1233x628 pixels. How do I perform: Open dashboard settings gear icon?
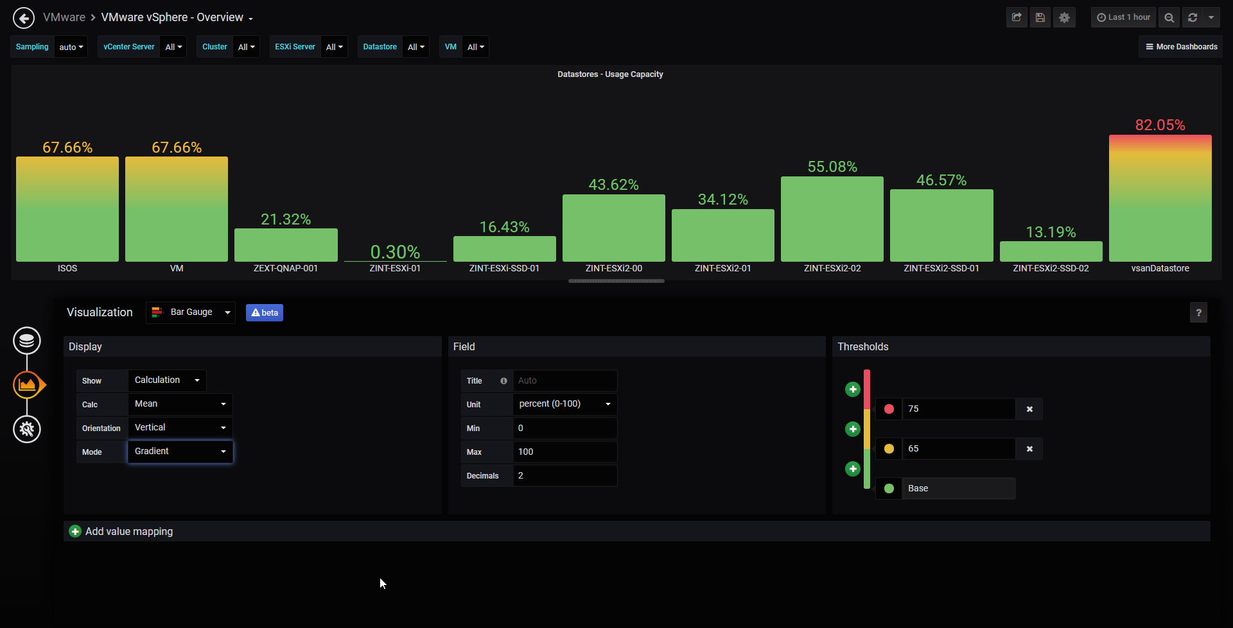click(x=1064, y=17)
